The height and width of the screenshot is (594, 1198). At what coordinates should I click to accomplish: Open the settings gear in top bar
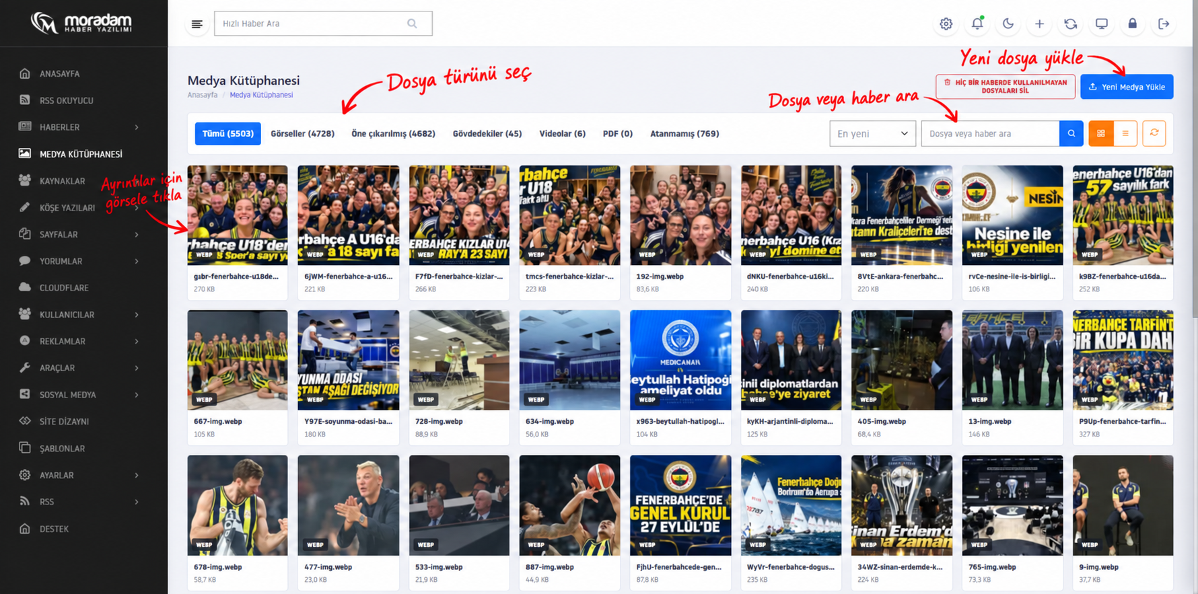[x=946, y=24]
